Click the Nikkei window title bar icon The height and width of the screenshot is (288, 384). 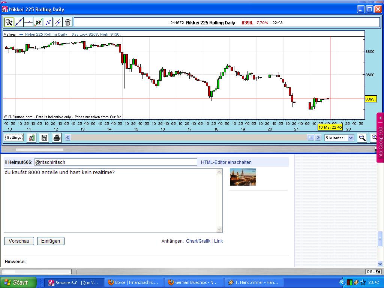tap(4, 9)
